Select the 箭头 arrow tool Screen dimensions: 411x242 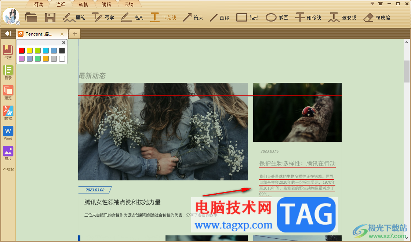[193, 17]
